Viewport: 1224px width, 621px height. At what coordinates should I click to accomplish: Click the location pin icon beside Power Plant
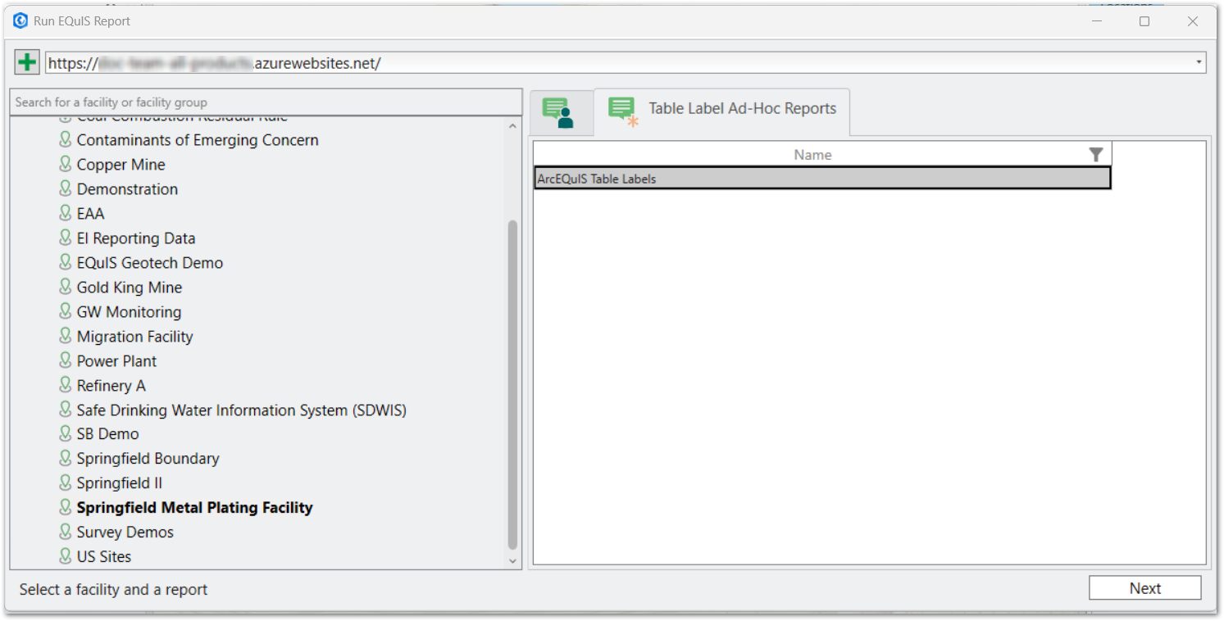tap(66, 360)
